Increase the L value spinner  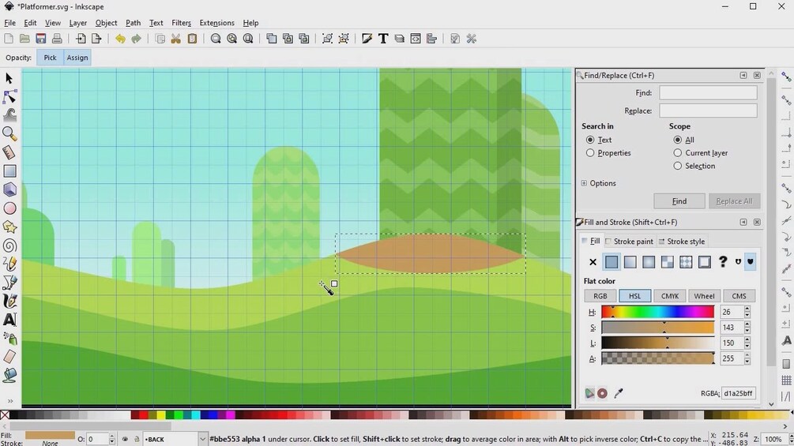747,340
